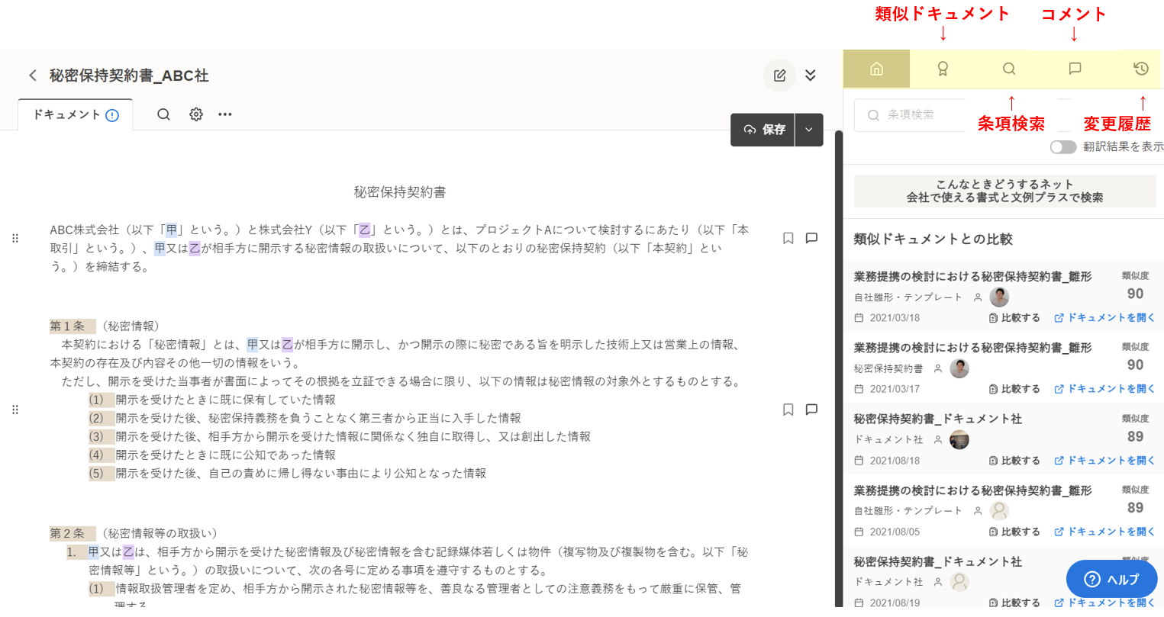Open the comment panel tab icon
Viewport: 1164px width, 617px height.
point(1075,69)
